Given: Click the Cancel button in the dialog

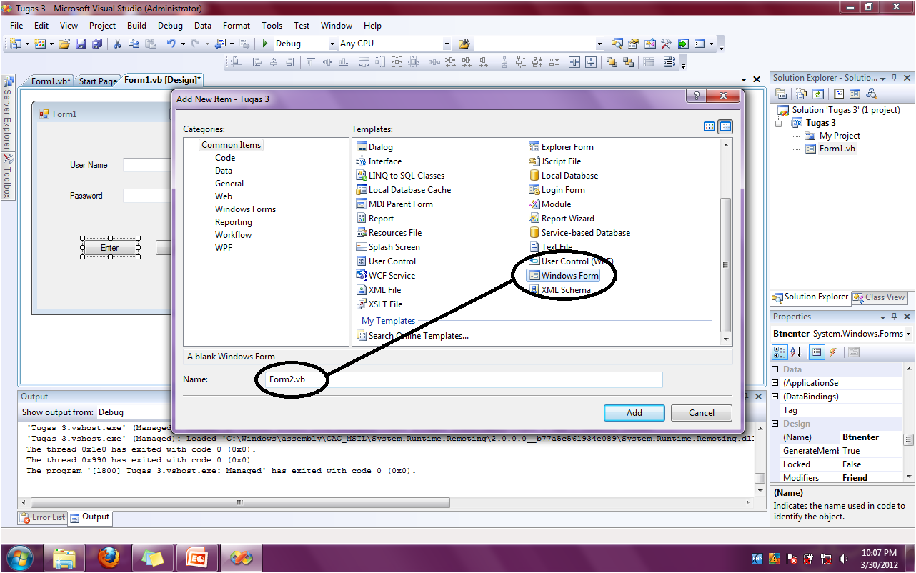Looking at the screenshot, I should 702,412.
